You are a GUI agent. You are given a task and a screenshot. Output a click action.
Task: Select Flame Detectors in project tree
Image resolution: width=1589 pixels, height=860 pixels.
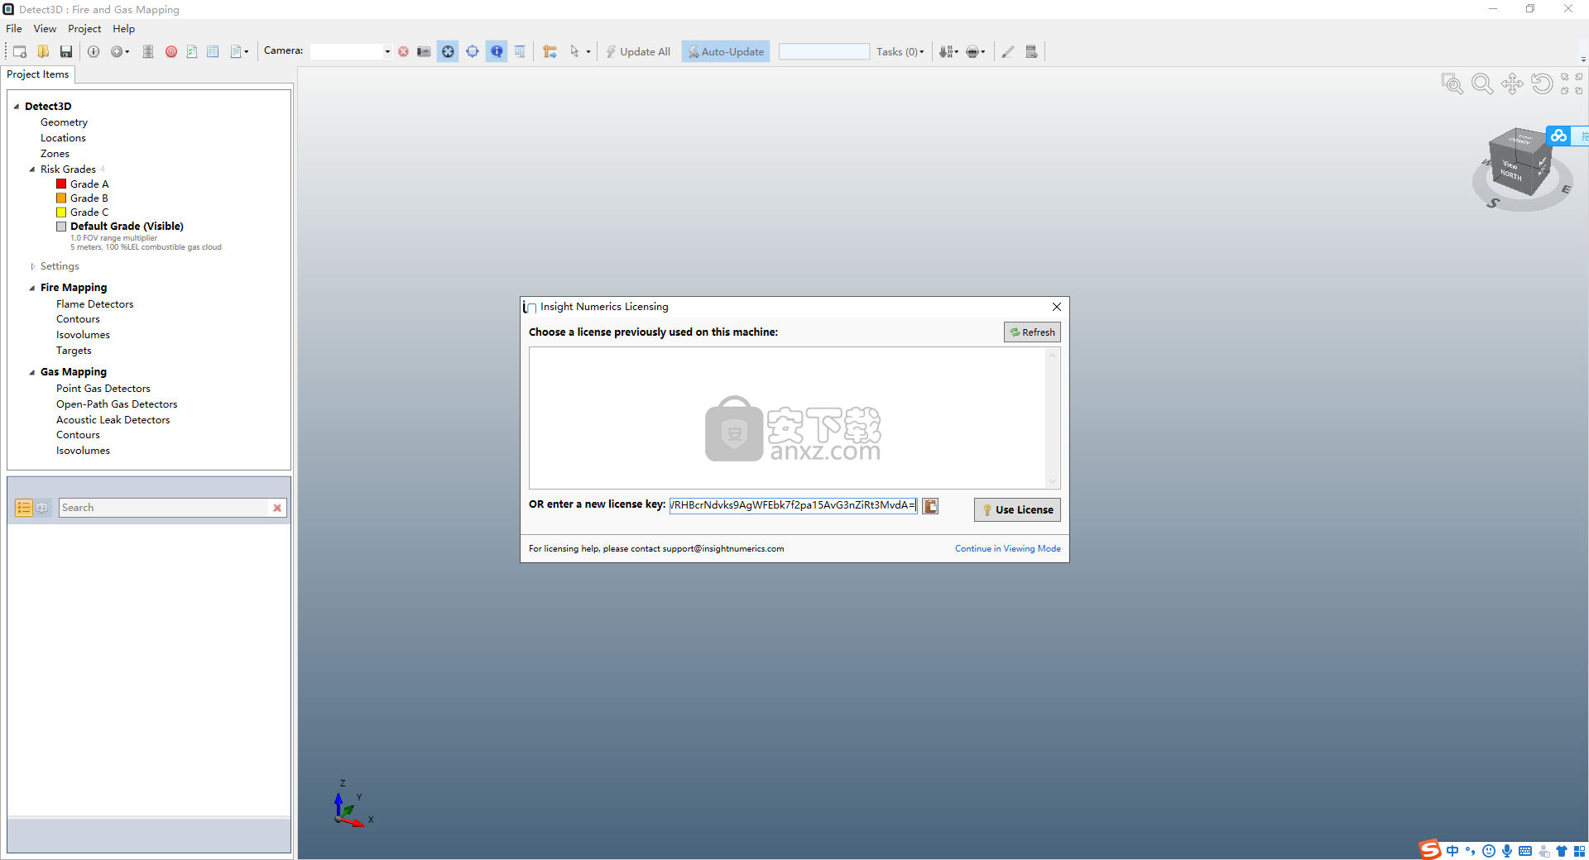pyautogui.click(x=94, y=304)
